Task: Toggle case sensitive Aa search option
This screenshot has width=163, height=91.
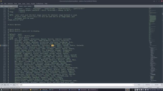Action: (5, 85)
